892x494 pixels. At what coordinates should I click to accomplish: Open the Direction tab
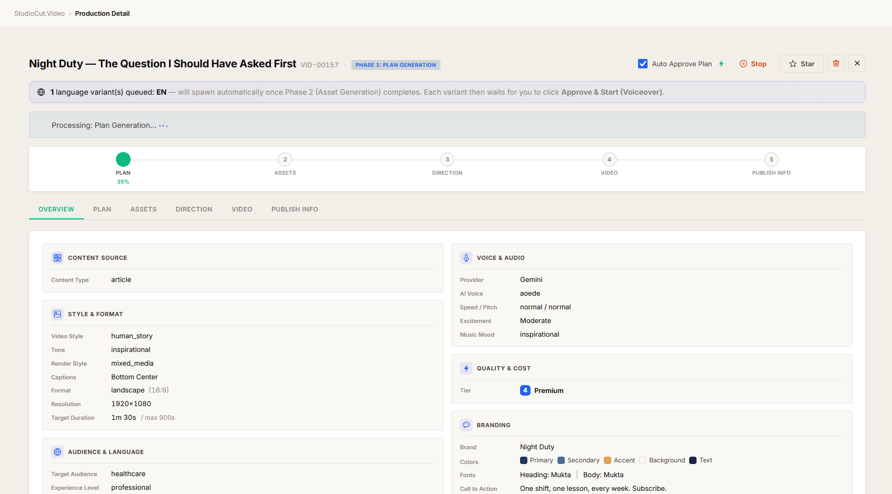tap(194, 209)
